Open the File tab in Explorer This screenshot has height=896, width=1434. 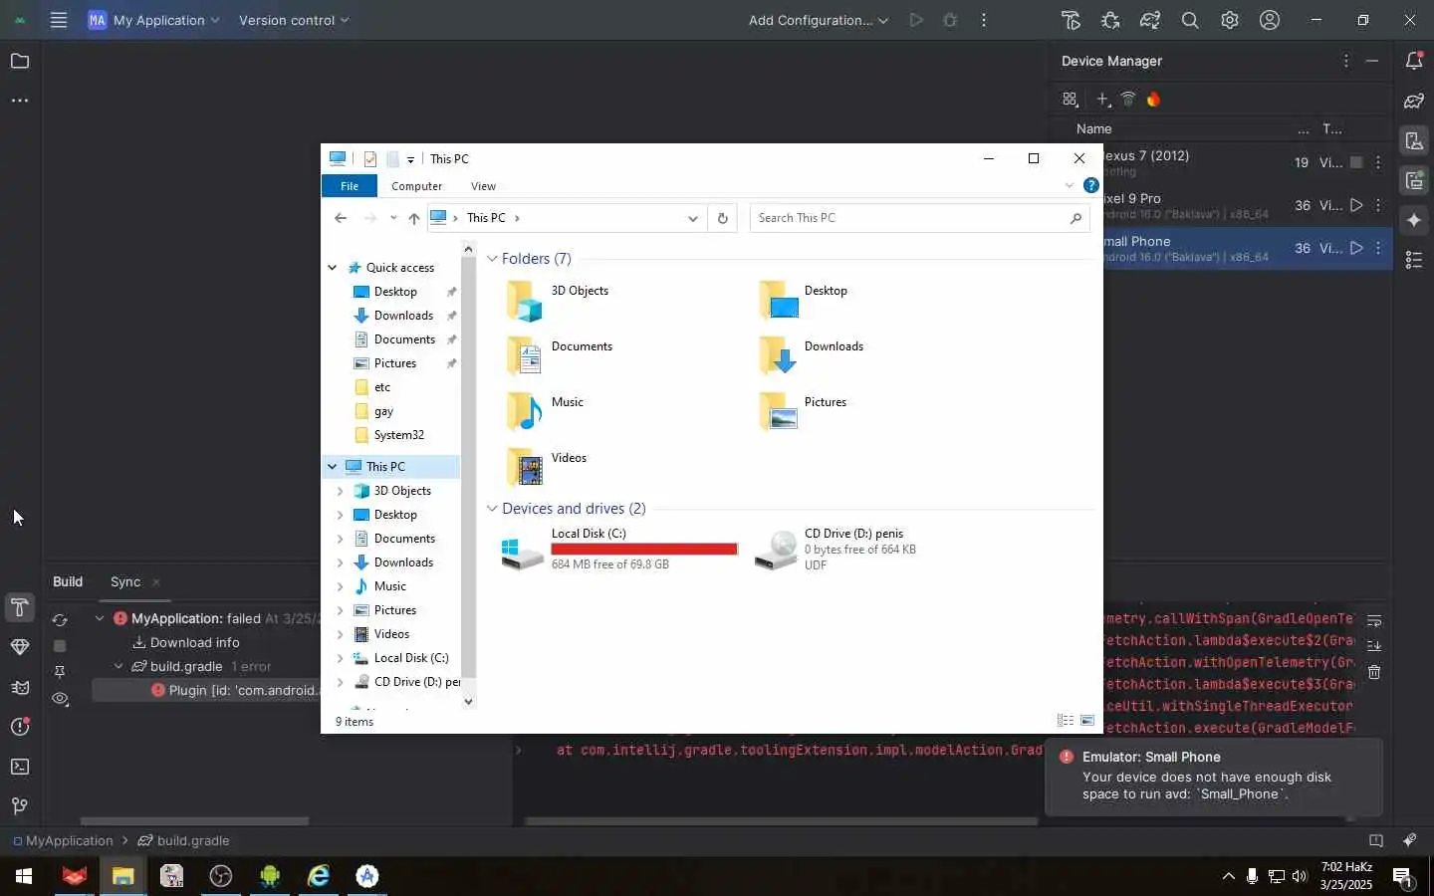pos(350,186)
